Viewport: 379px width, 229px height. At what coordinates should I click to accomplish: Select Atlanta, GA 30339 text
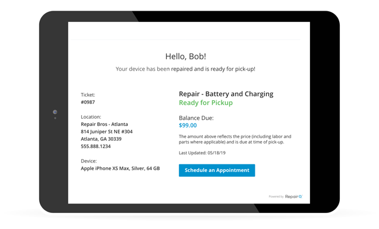click(x=101, y=139)
